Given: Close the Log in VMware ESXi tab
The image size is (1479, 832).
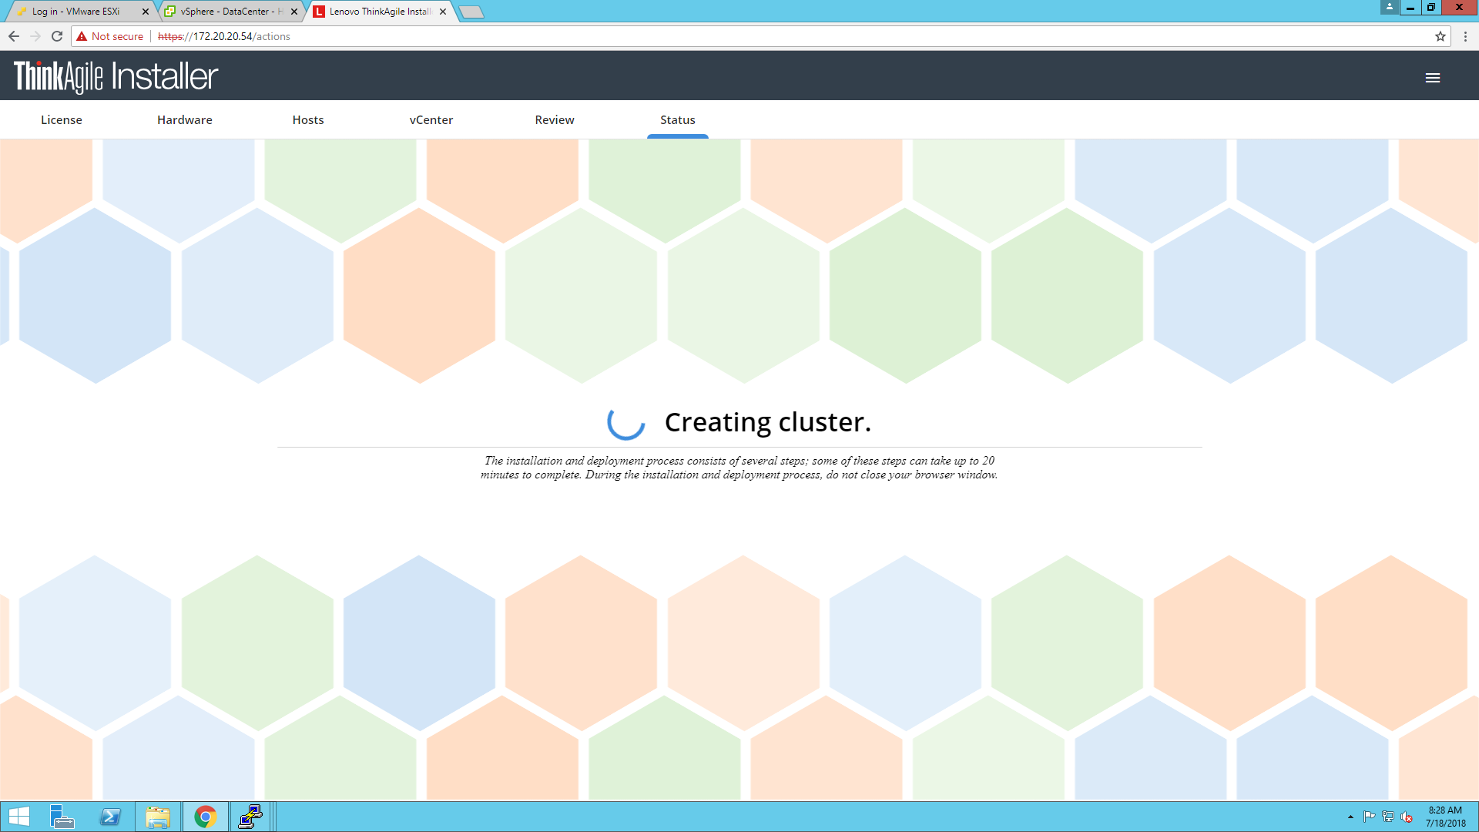Looking at the screenshot, I should tap(146, 12).
